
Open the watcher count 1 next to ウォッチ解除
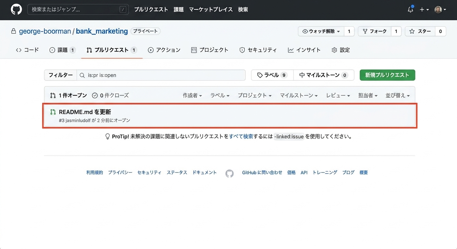349,31
